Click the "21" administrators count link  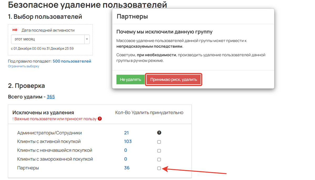126,133
